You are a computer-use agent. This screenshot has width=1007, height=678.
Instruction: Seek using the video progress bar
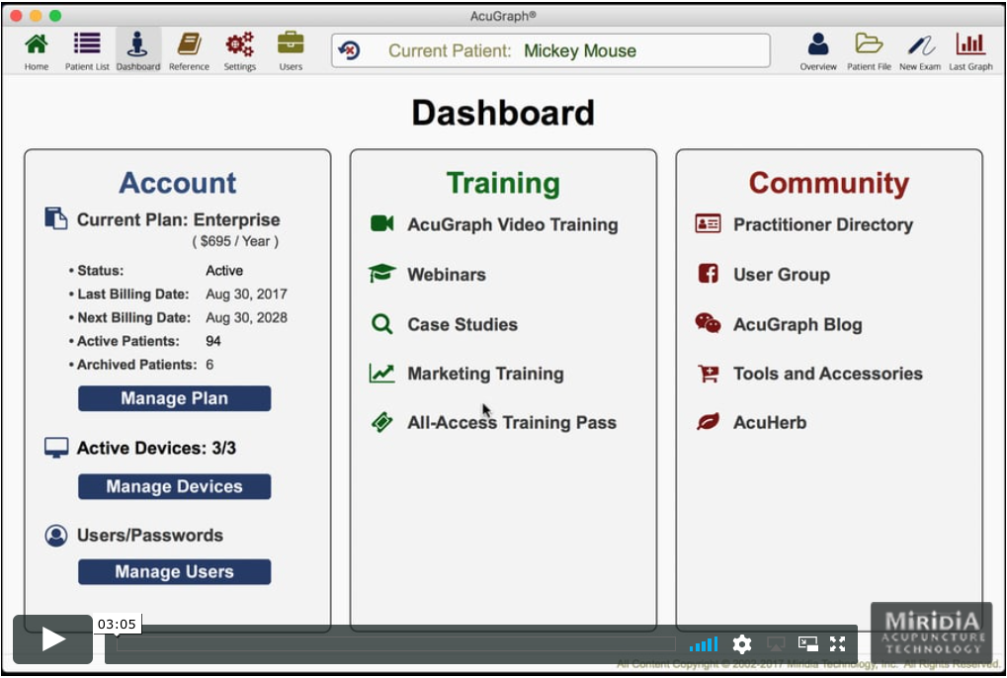point(395,644)
